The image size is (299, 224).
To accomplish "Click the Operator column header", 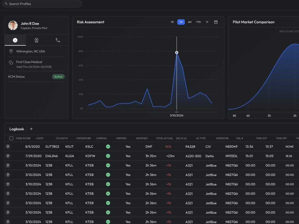I will coord(222,138).
